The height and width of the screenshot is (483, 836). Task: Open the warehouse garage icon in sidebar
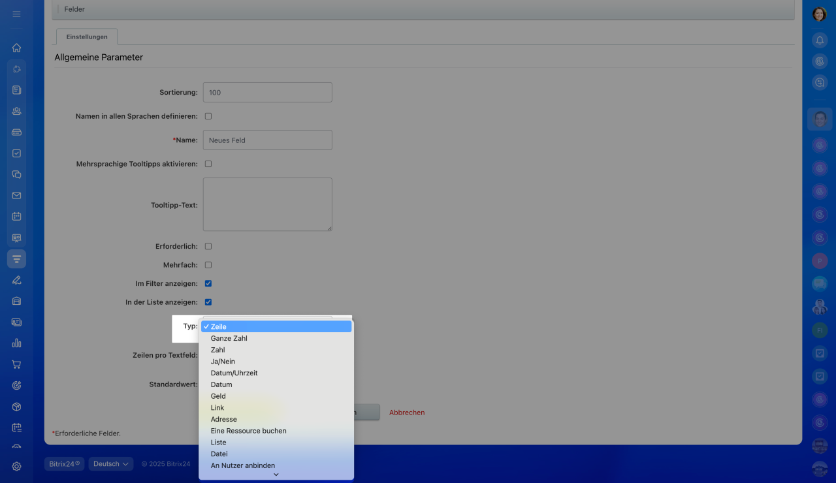(x=17, y=301)
